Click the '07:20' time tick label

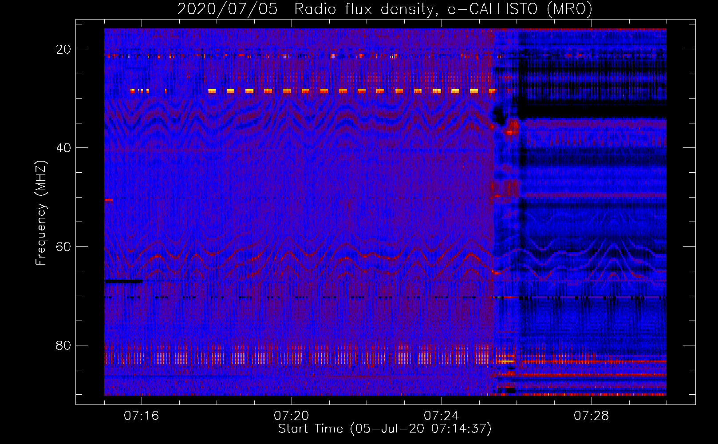coord(292,416)
